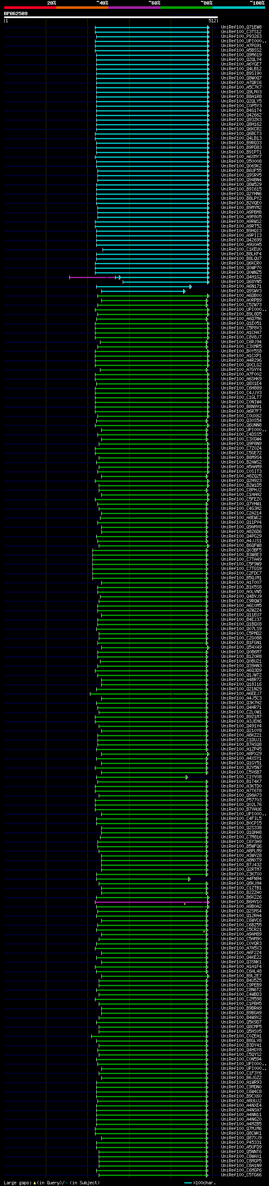269x1186 pixels.
Task: Select label UniRef100_C7Z0Z4
Action: pyautogui.click(x=241, y=448)
